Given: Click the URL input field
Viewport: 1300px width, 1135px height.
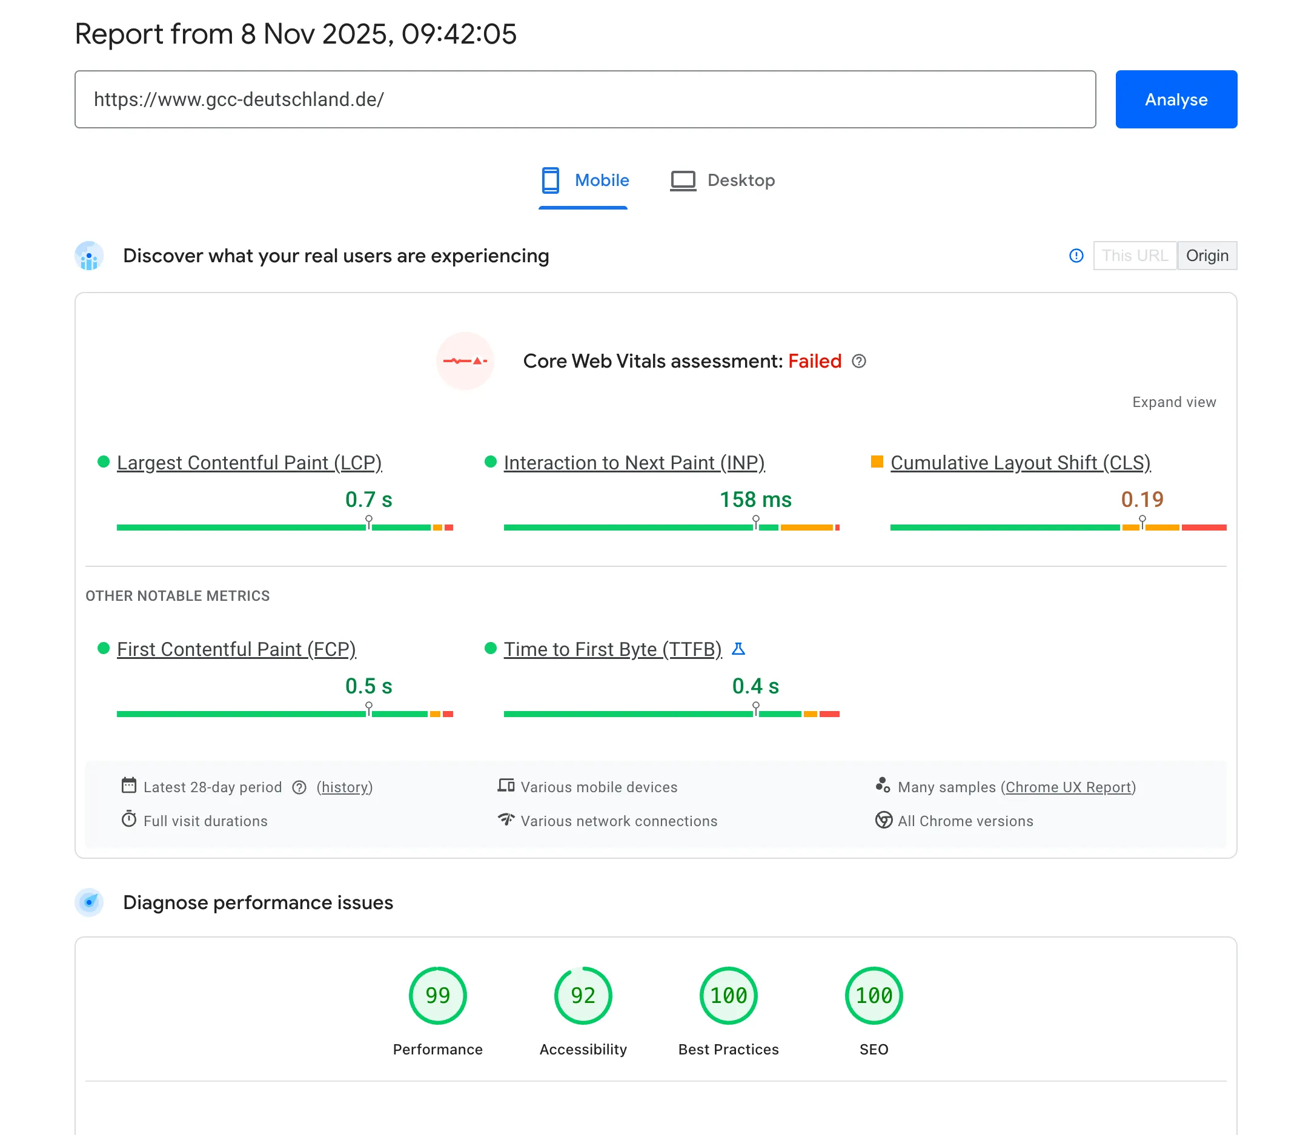Looking at the screenshot, I should 584,99.
